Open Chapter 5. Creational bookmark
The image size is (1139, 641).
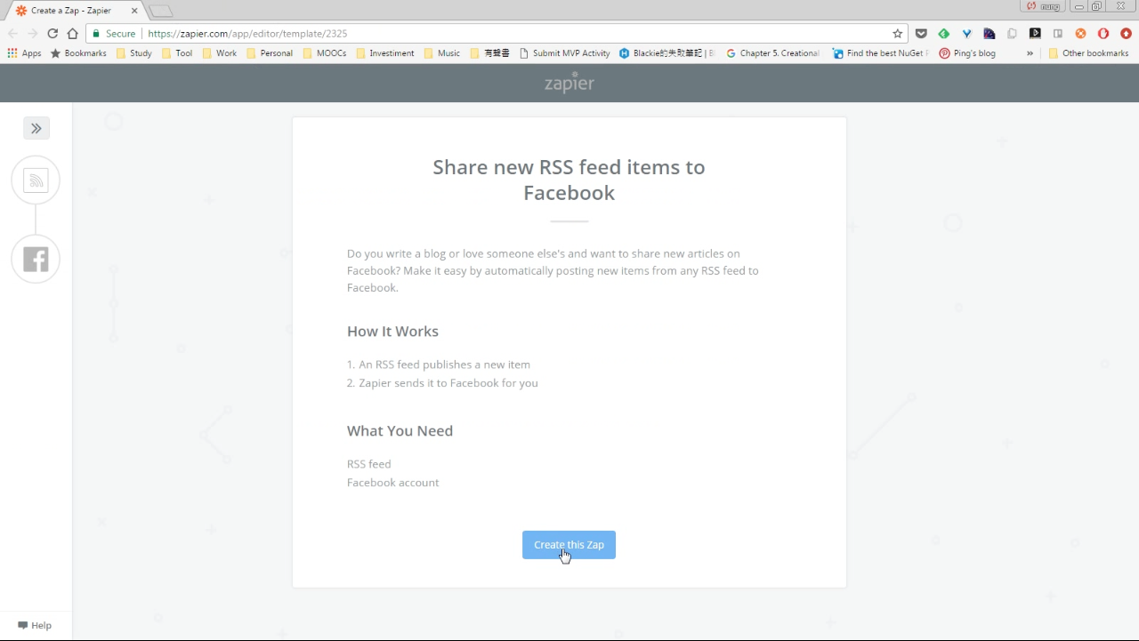[772, 53]
